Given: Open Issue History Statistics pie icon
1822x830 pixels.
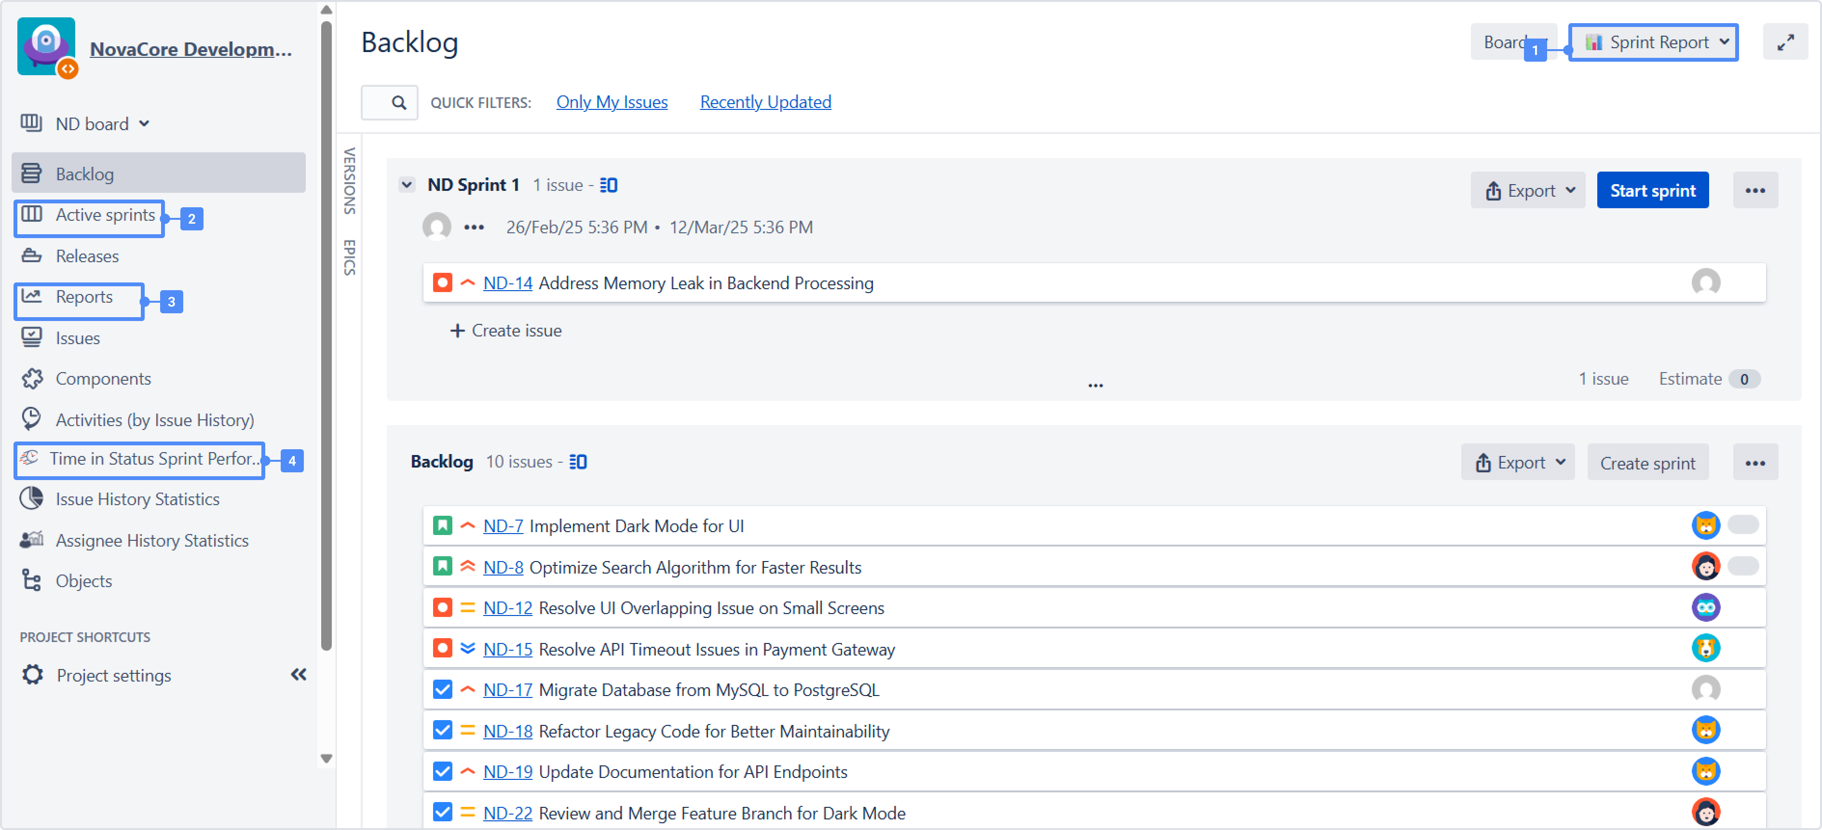Looking at the screenshot, I should [32, 498].
